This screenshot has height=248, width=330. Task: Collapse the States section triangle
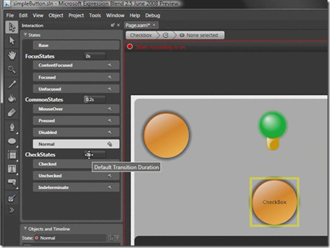[25, 34]
